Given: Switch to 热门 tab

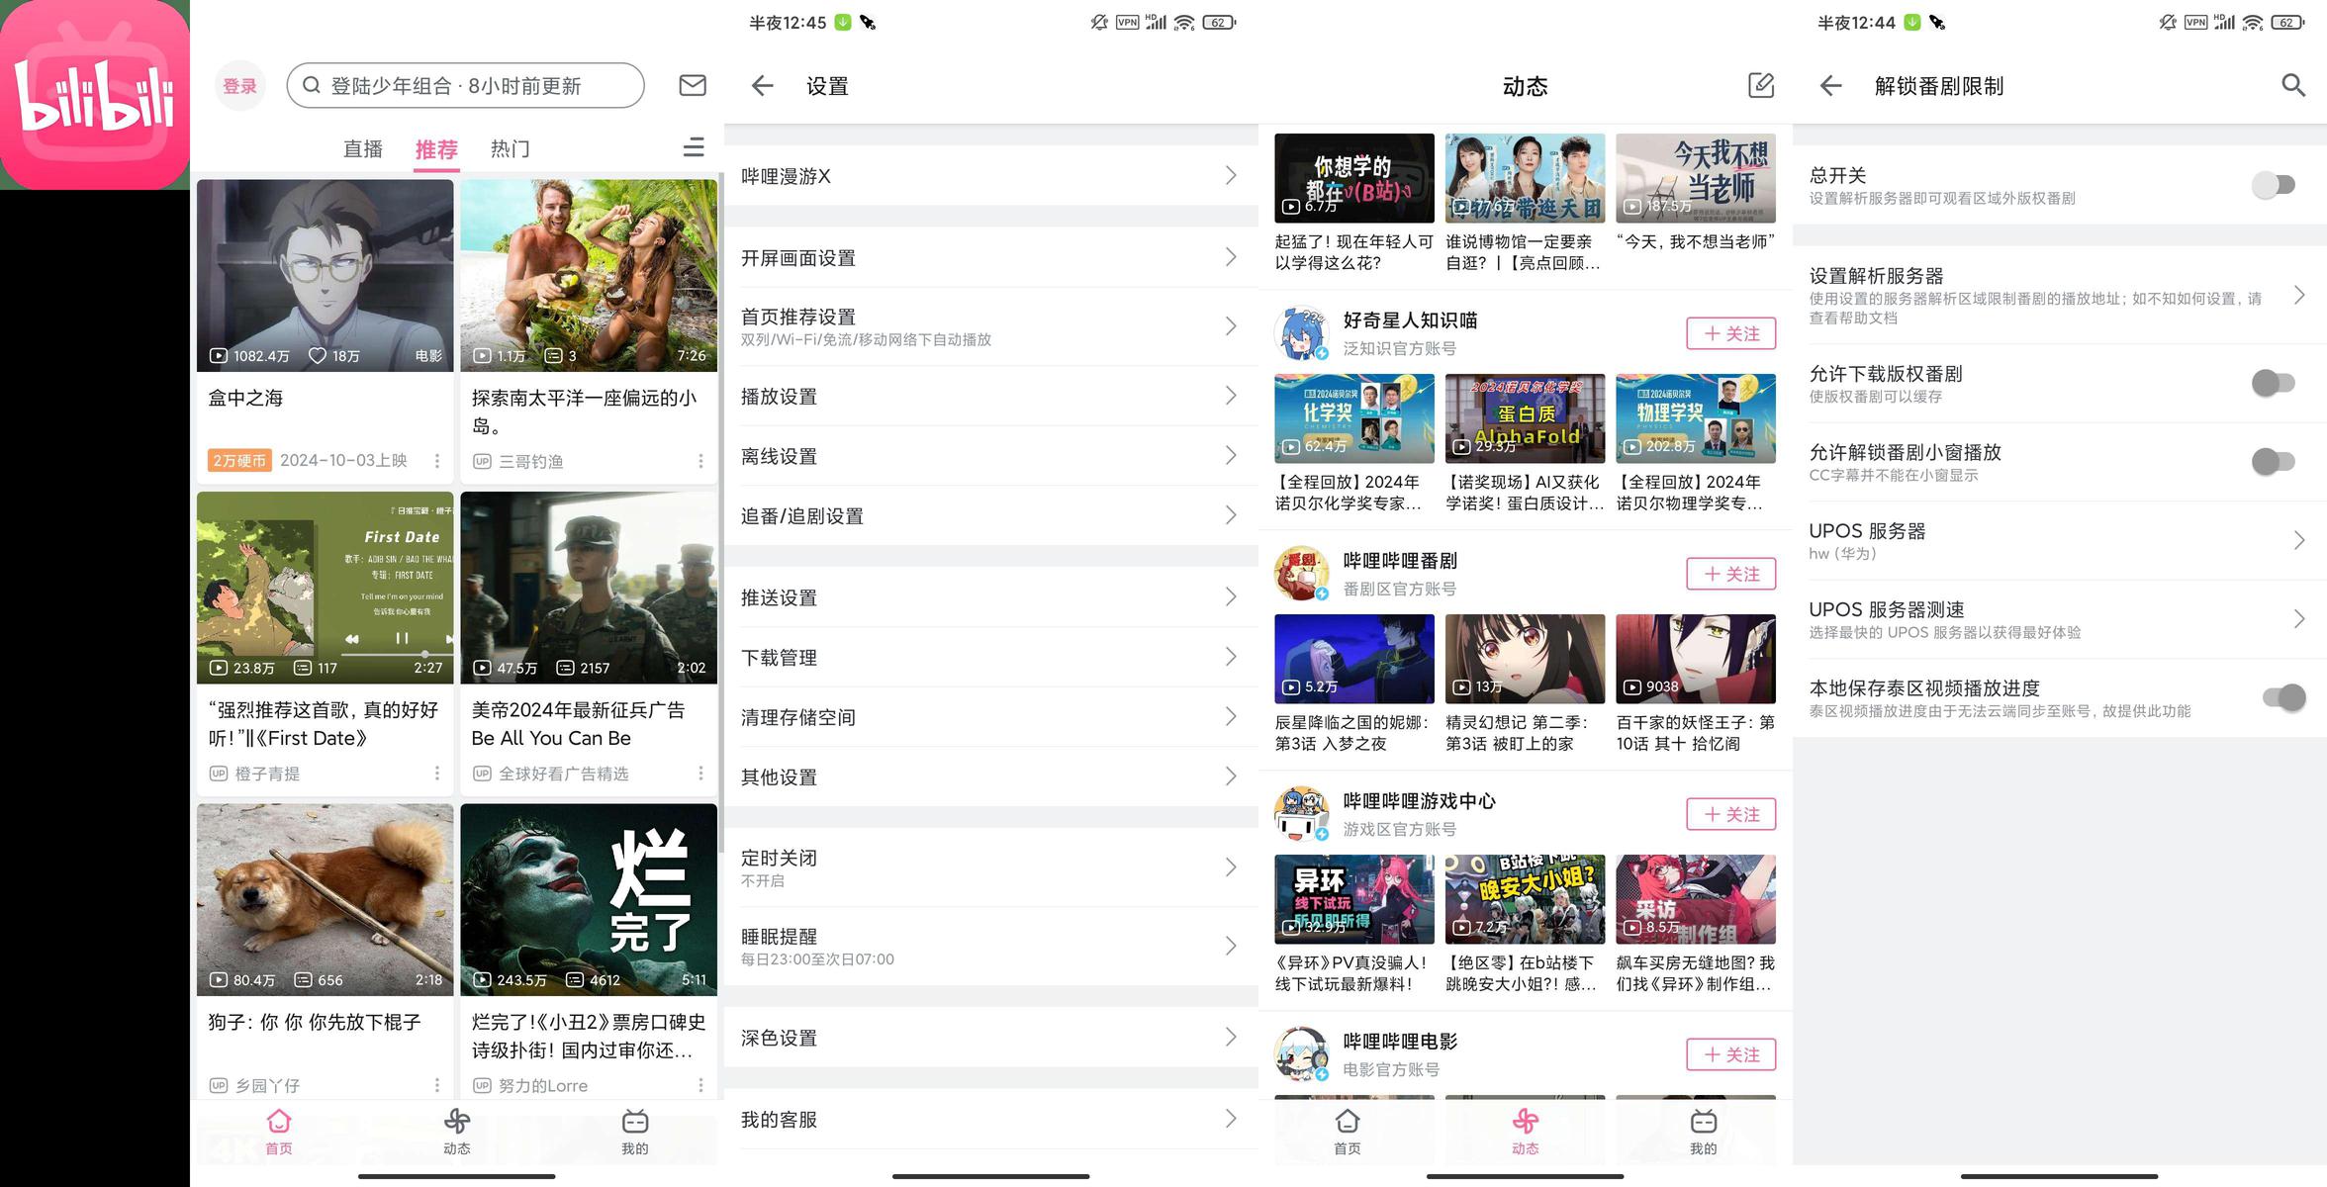Looking at the screenshot, I should [510, 149].
